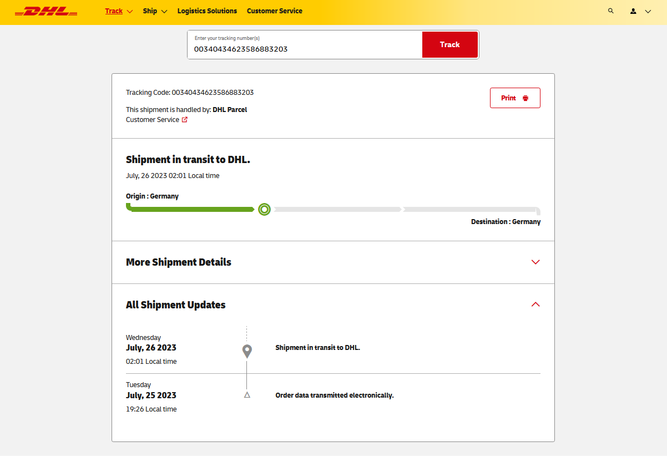Click the Print button
Image resolution: width=667 pixels, height=462 pixels.
pos(514,98)
